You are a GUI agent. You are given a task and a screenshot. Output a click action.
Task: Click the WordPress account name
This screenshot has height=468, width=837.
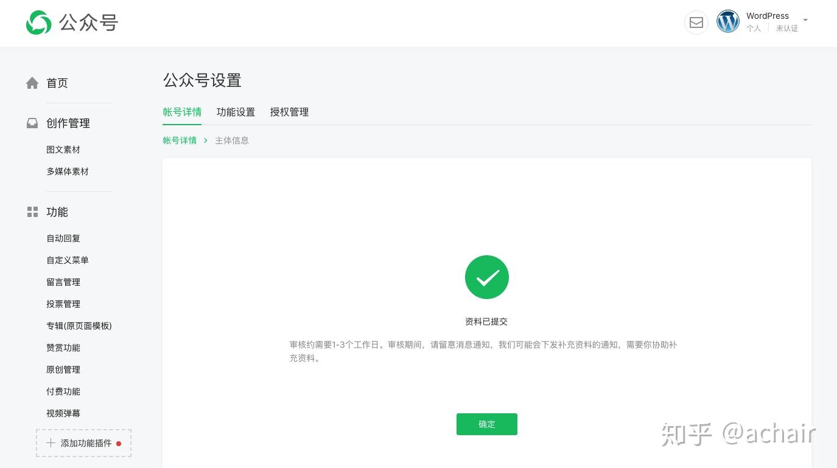(x=768, y=16)
